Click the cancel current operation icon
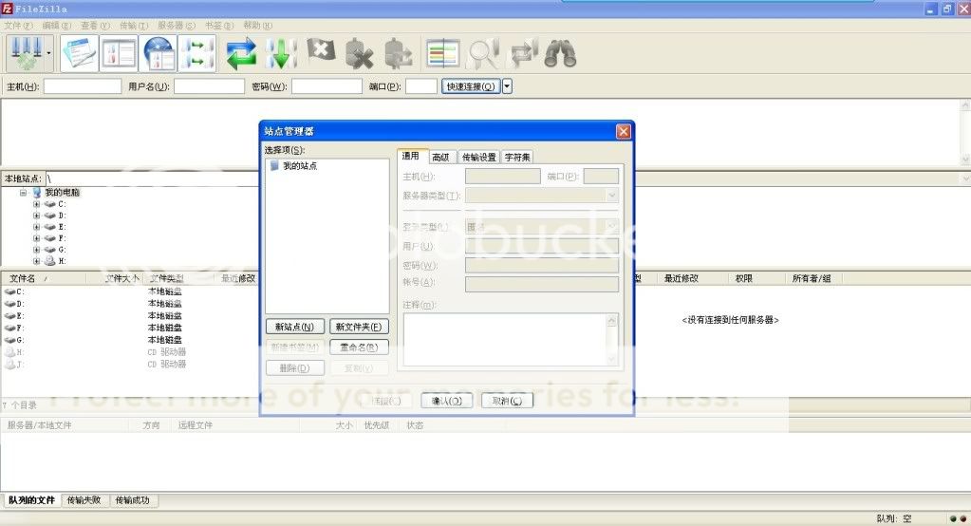Image resolution: width=971 pixels, height=526 pixels. (321, 51)
